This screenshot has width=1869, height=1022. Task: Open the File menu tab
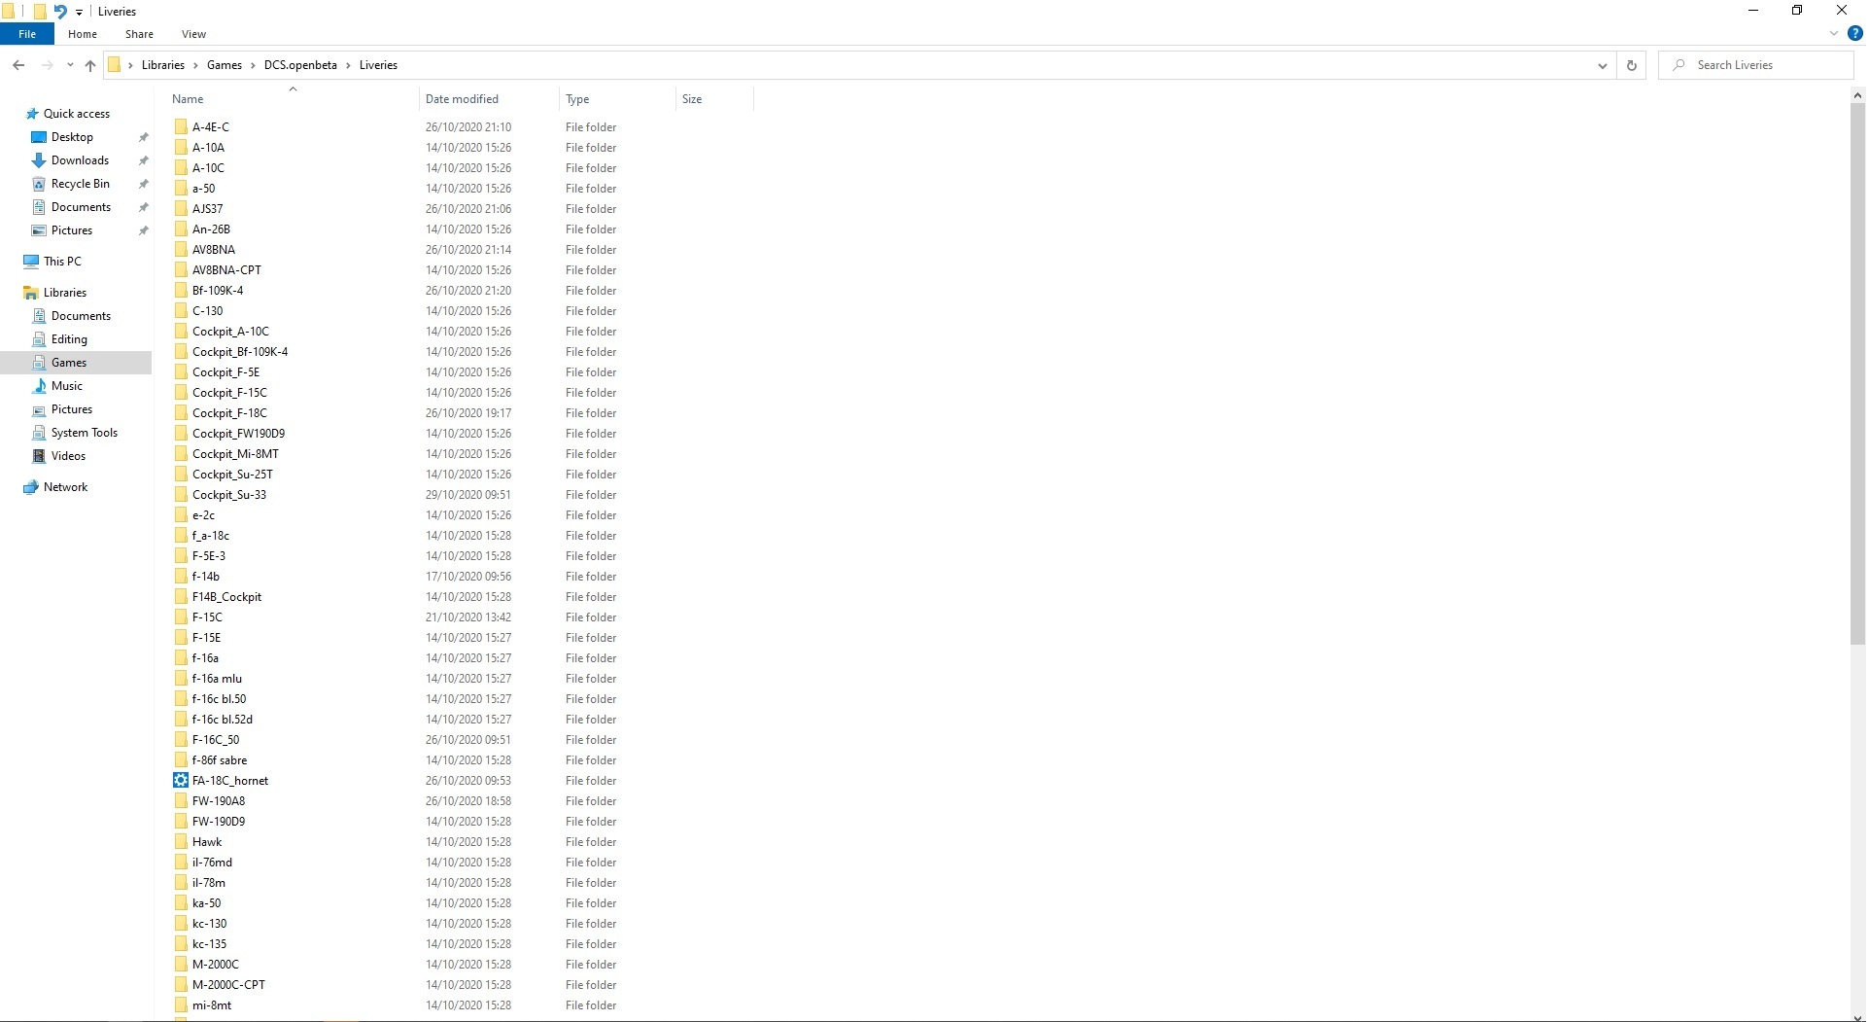pyautogui.click(x=27, y=34)
